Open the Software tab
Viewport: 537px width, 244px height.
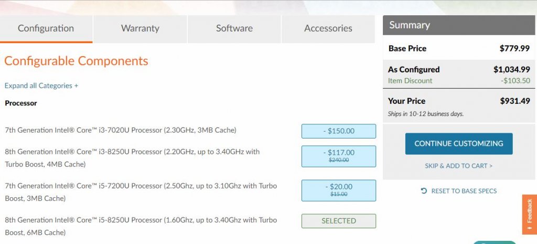point(234,29)
